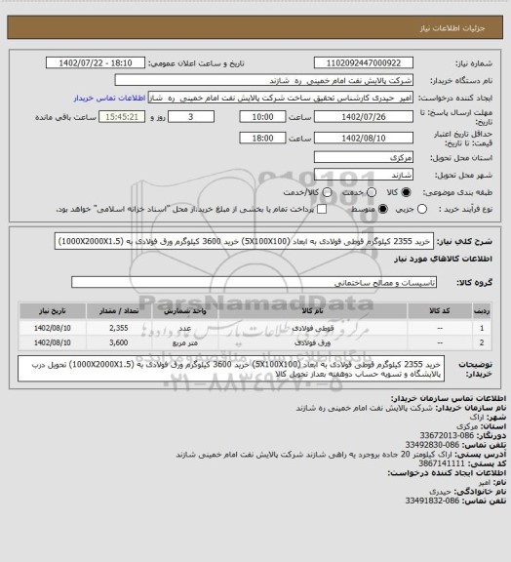
Task: Click the delivery city field شازند
Action: coord(364,175)
